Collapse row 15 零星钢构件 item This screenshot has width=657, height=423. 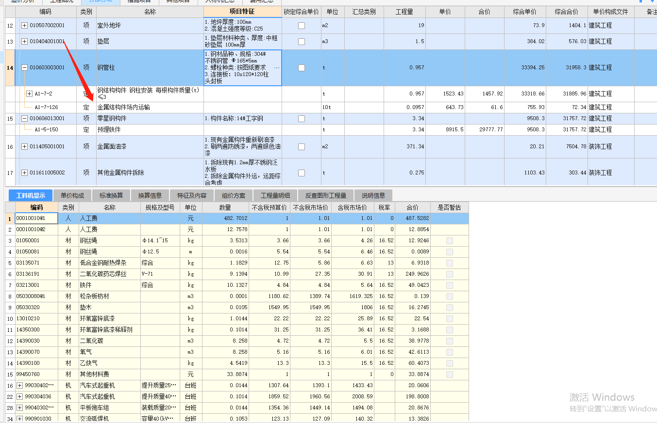pyautogui.click(x=25, y=118)
